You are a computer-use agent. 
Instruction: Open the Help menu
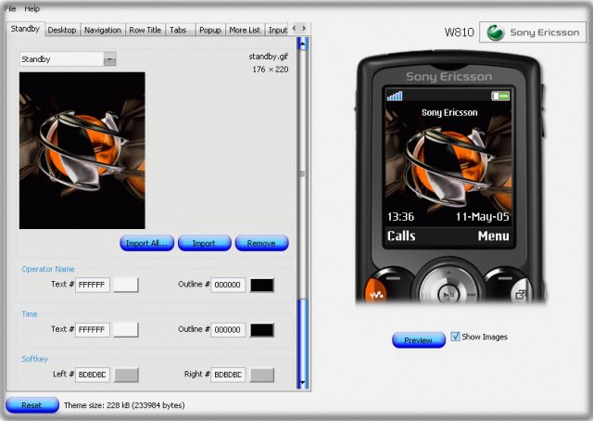(32, 8)
